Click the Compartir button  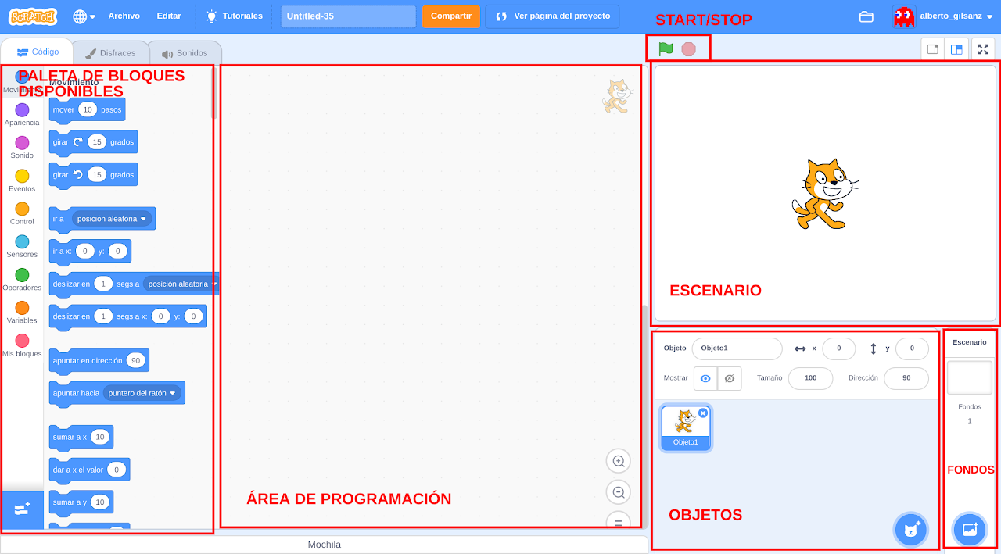450,16
